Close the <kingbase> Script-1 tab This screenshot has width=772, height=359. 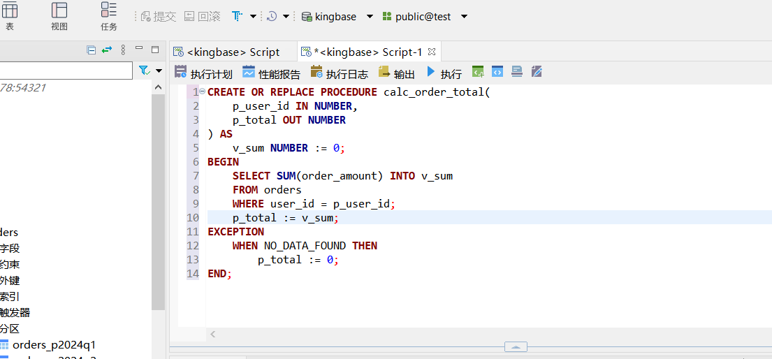432,52
